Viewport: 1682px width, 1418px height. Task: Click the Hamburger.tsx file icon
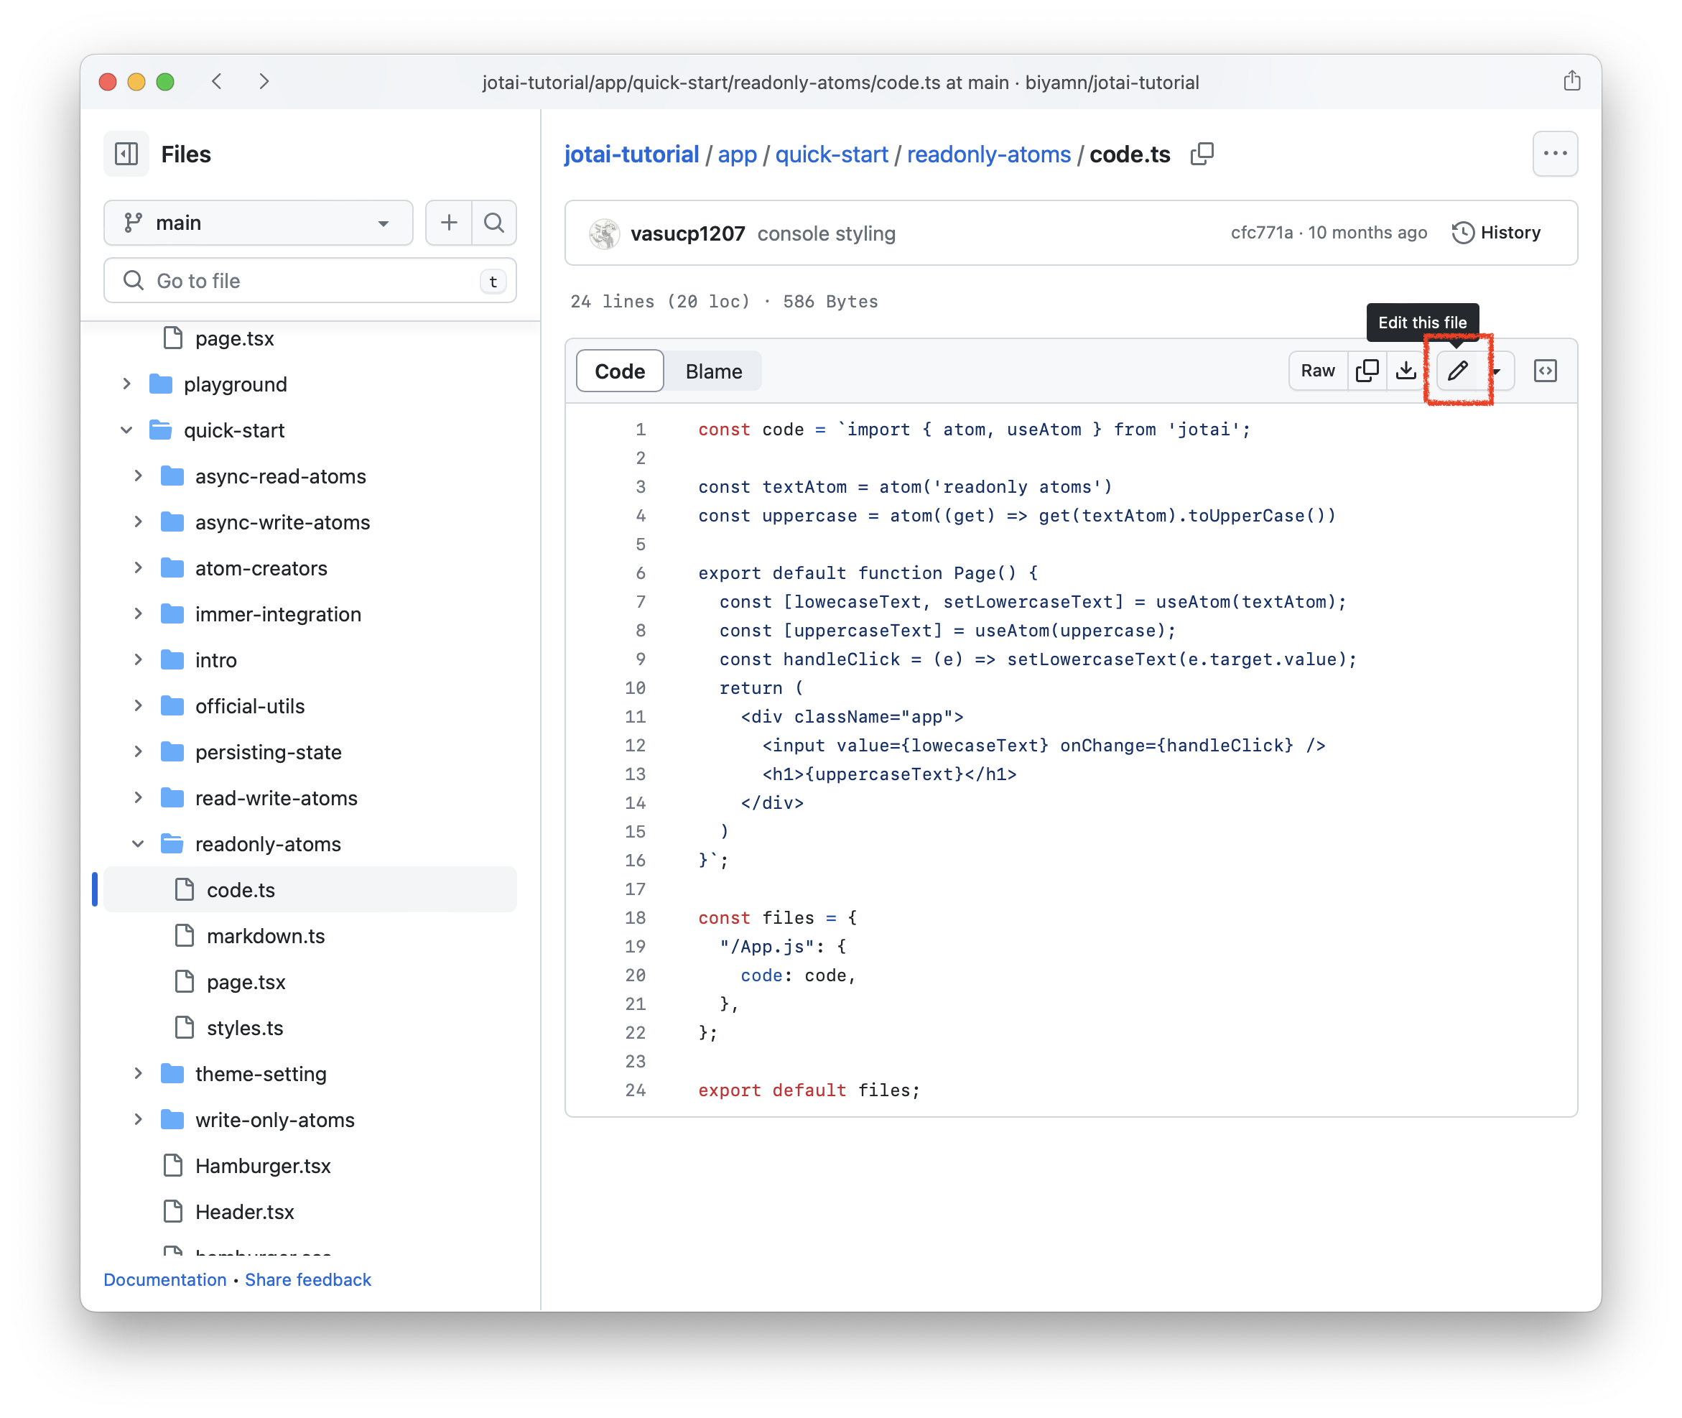173,1166
